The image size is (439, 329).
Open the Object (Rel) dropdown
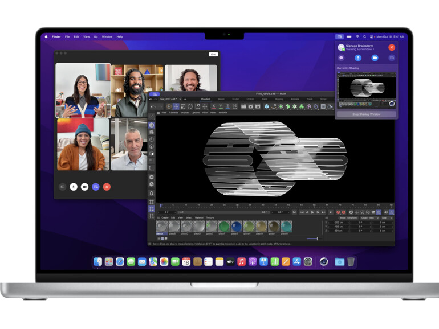pyautogui.click(x=369, y=218)
